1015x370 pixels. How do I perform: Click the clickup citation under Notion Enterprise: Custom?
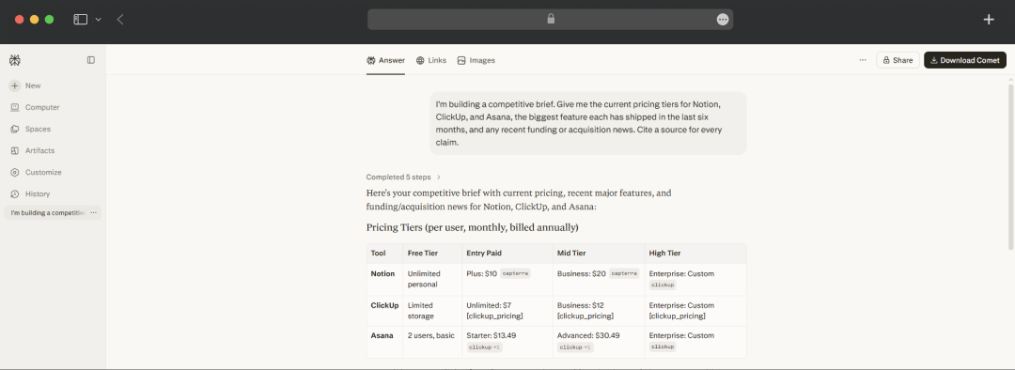click(x=663, y=285)
